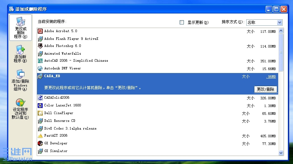Select Dell Resource CD entry
The height and width of the screenshot is (164, 293).
pos(157,121)
